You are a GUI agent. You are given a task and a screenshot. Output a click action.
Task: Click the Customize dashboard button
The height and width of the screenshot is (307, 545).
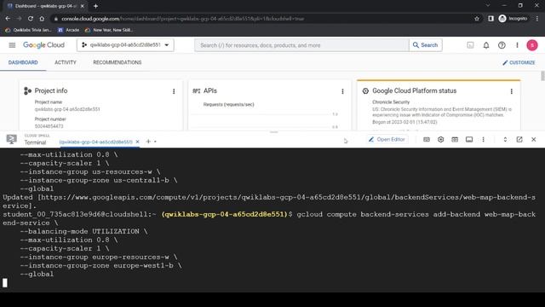point(519,62)
